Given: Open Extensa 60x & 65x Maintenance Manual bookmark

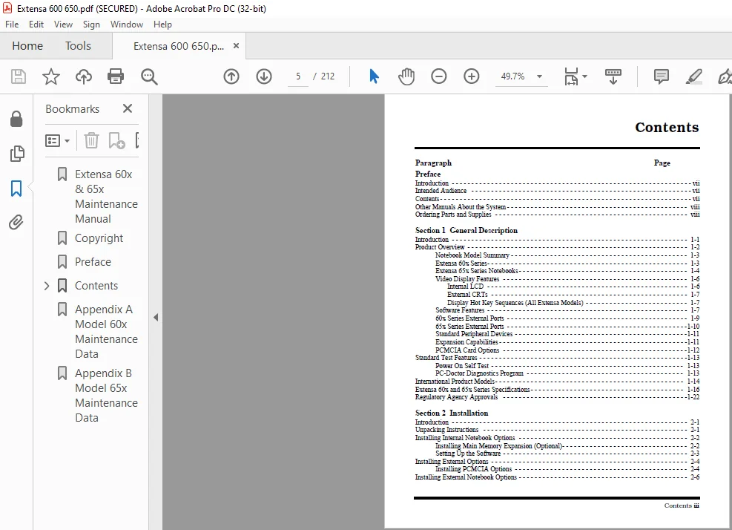Looking at the screenshot, I should coord(106,196).
